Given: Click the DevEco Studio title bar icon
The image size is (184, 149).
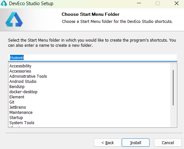Looking at the screenshot, I should tap(4, 3).
